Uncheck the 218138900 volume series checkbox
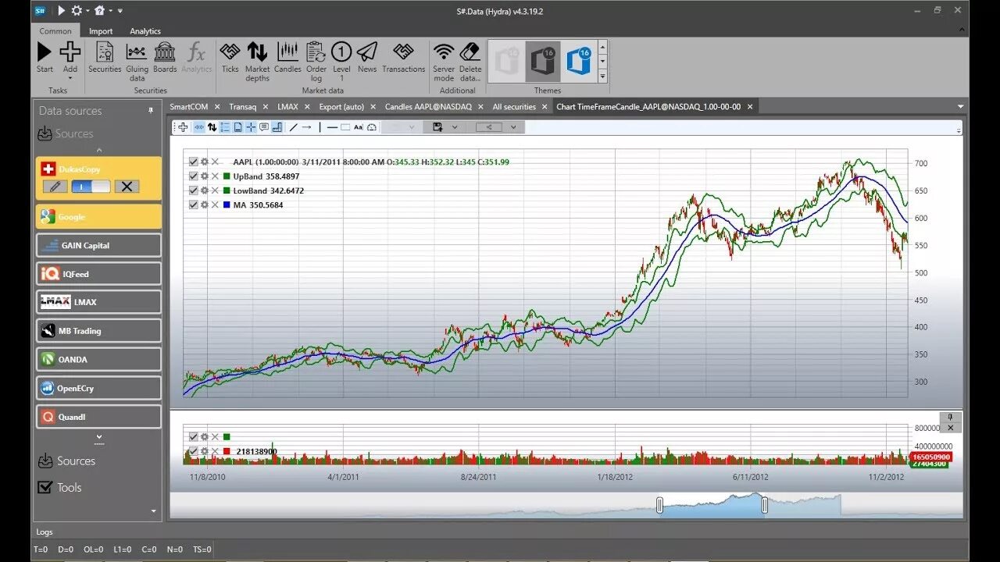Screen dimensions: 1000x562 point(193,451)
